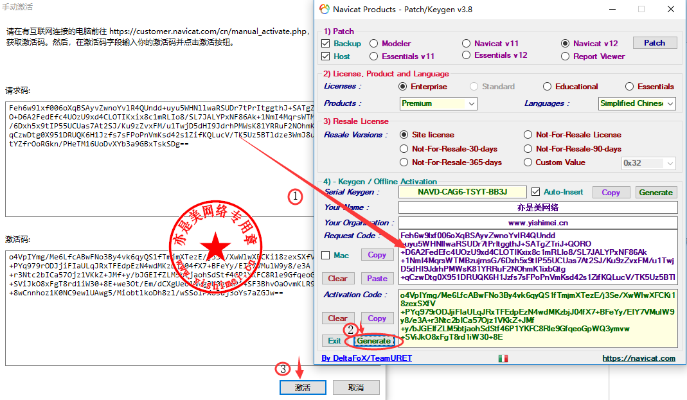Toggle the Host checkbox
This screenshot has height=400, width=687.
click(x=326, y=56)
